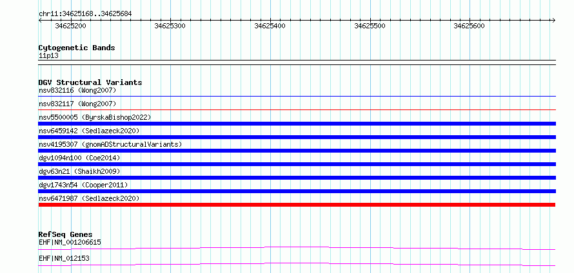574x273 pixels.
Task: Click blue bar under dgv1743n54
Action: click(x=297, y=191)
